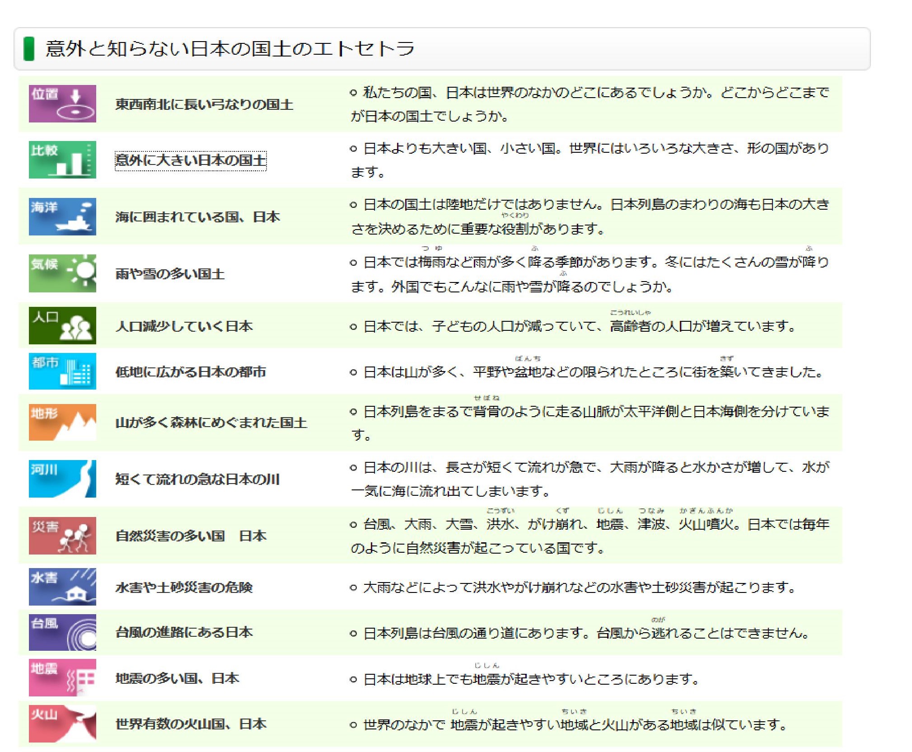Click the green 比較 bar chart icon
The height and width of the screenshot is (752, 912).
(62, 160)
